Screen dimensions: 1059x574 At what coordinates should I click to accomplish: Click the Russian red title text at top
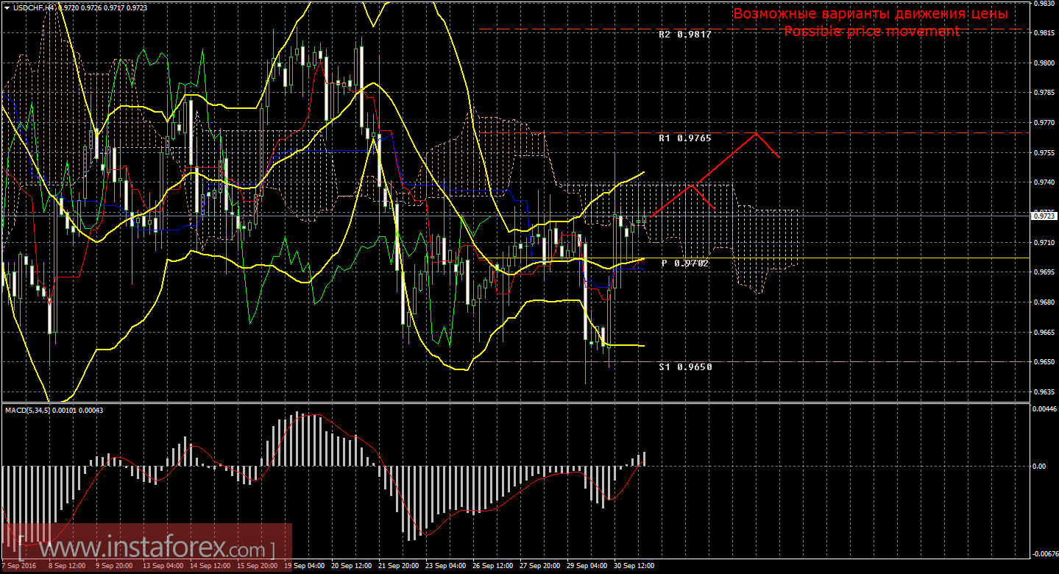[871, 14]
